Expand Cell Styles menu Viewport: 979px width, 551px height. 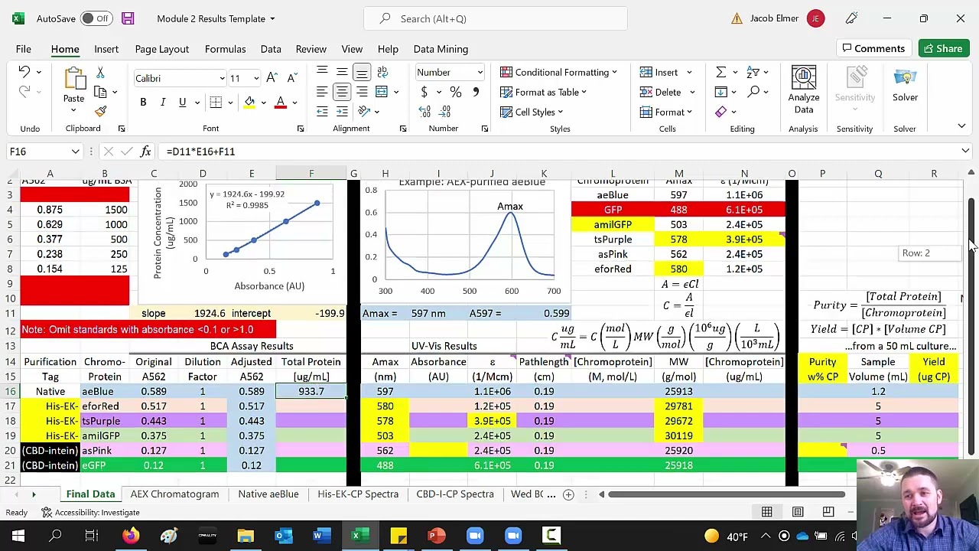(x=531, y=112)
